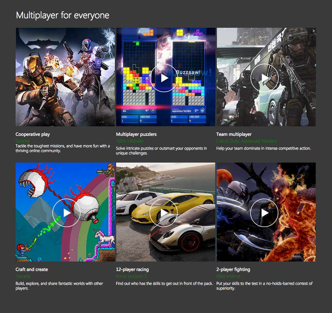Click the text 'Find out who has the skills'

pos(164,284)
